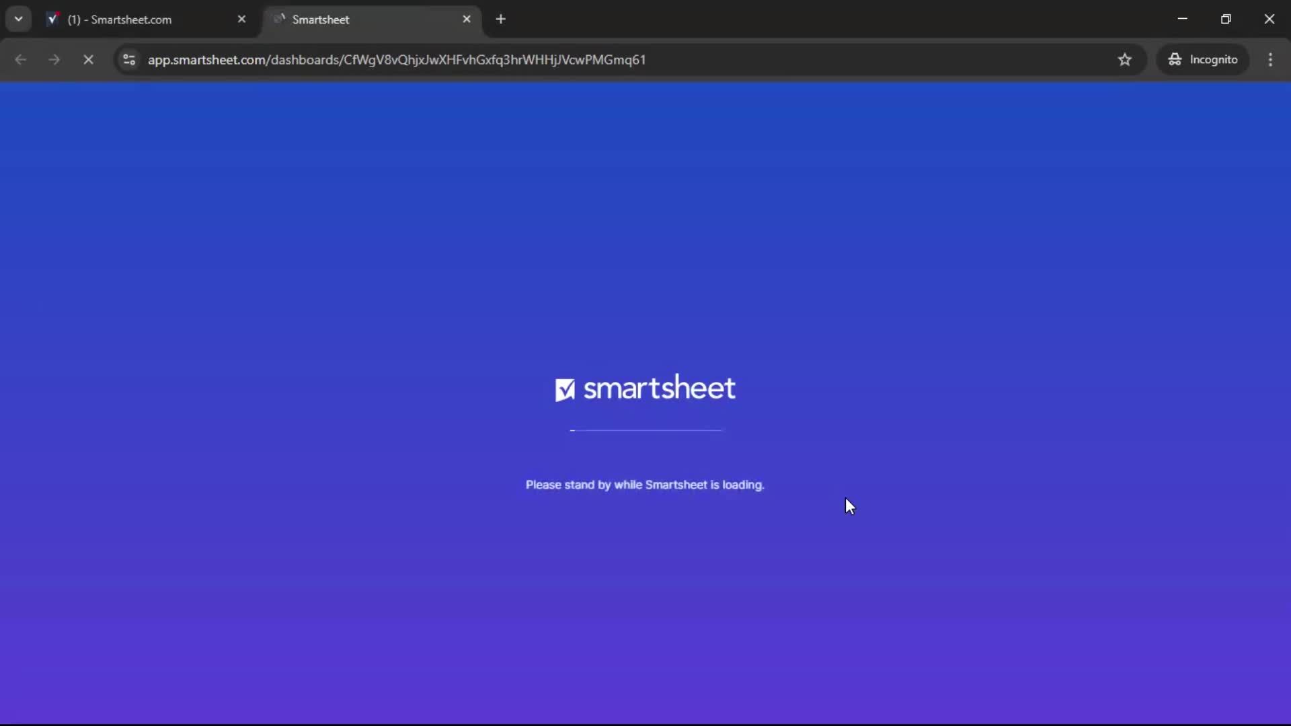Close the '(1) - Smartsheet.com' tab

[243, 19]
